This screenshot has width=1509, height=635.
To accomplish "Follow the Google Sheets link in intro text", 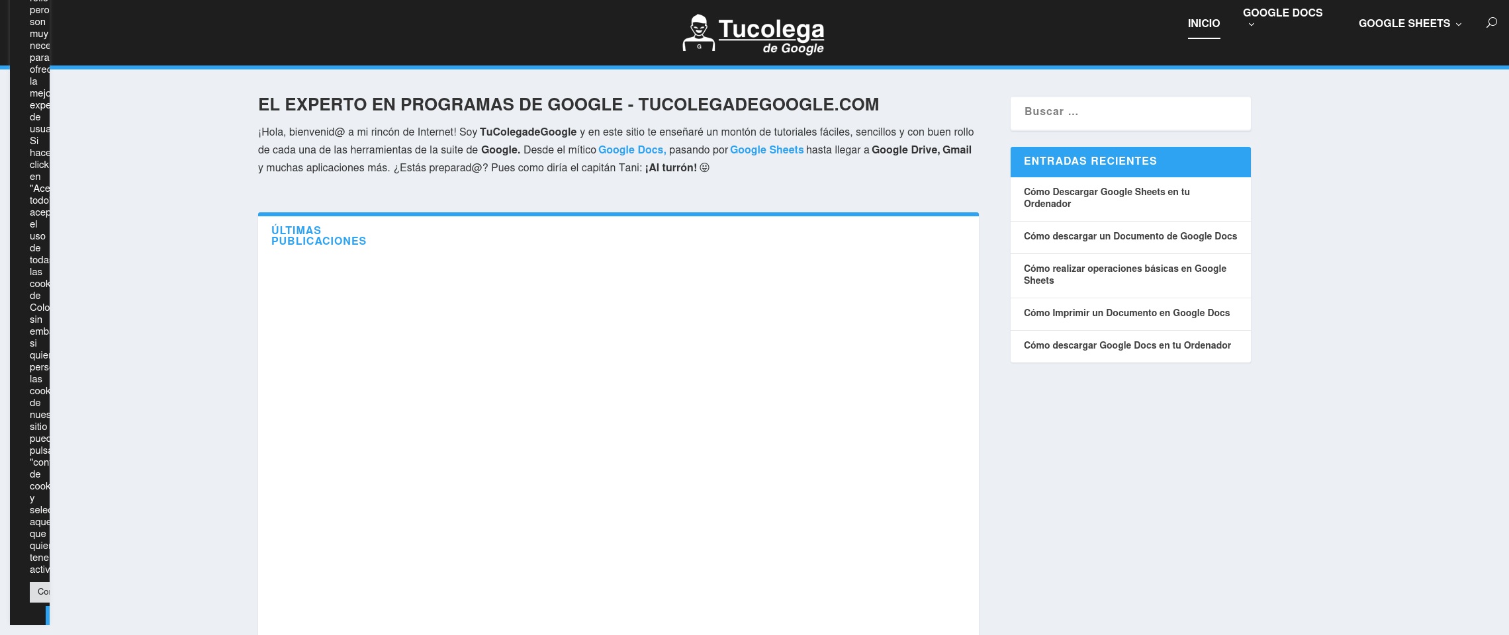I will (x=766, y=150).
